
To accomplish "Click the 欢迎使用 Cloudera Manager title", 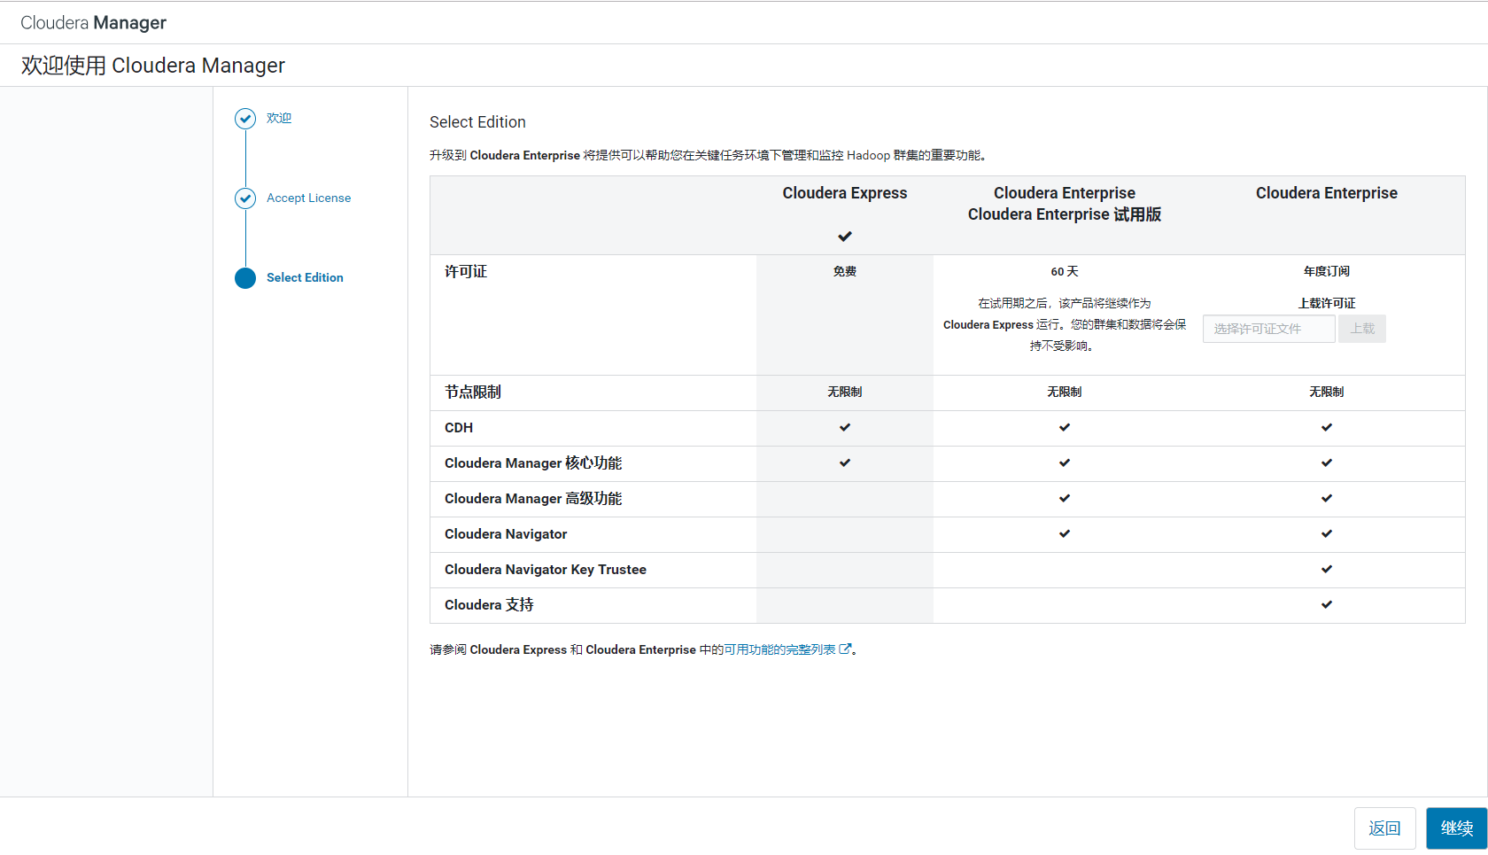I will [153, 66].
